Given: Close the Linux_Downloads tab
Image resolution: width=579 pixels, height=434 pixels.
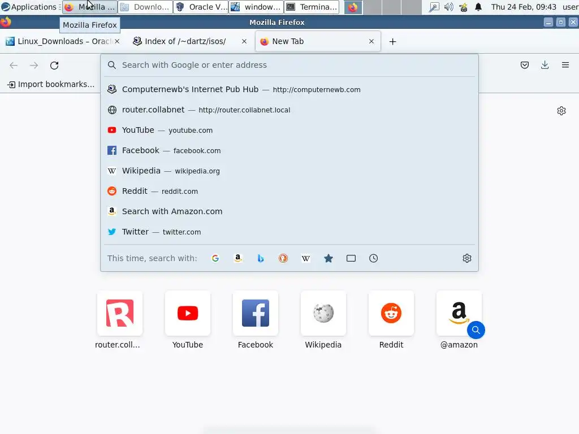Looking at the screenshot, I should click(117, 41).
